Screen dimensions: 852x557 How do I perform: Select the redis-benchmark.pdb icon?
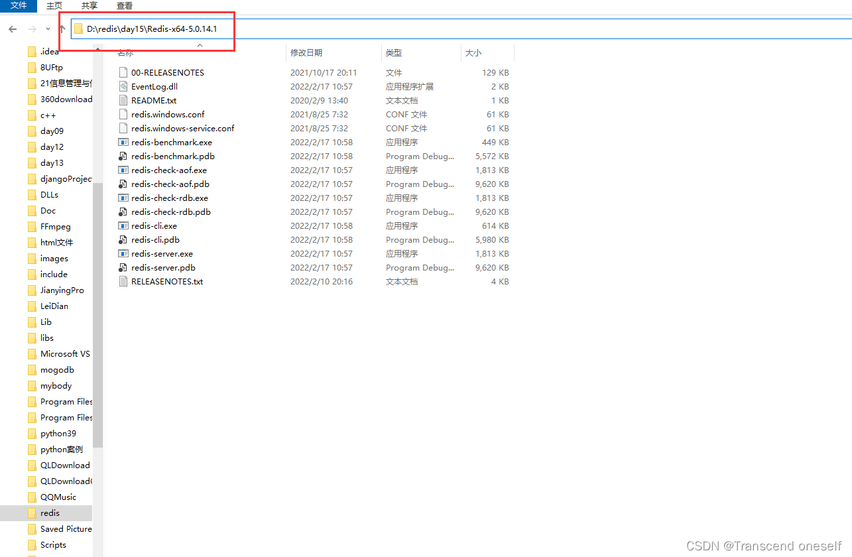tap(123, 156)
